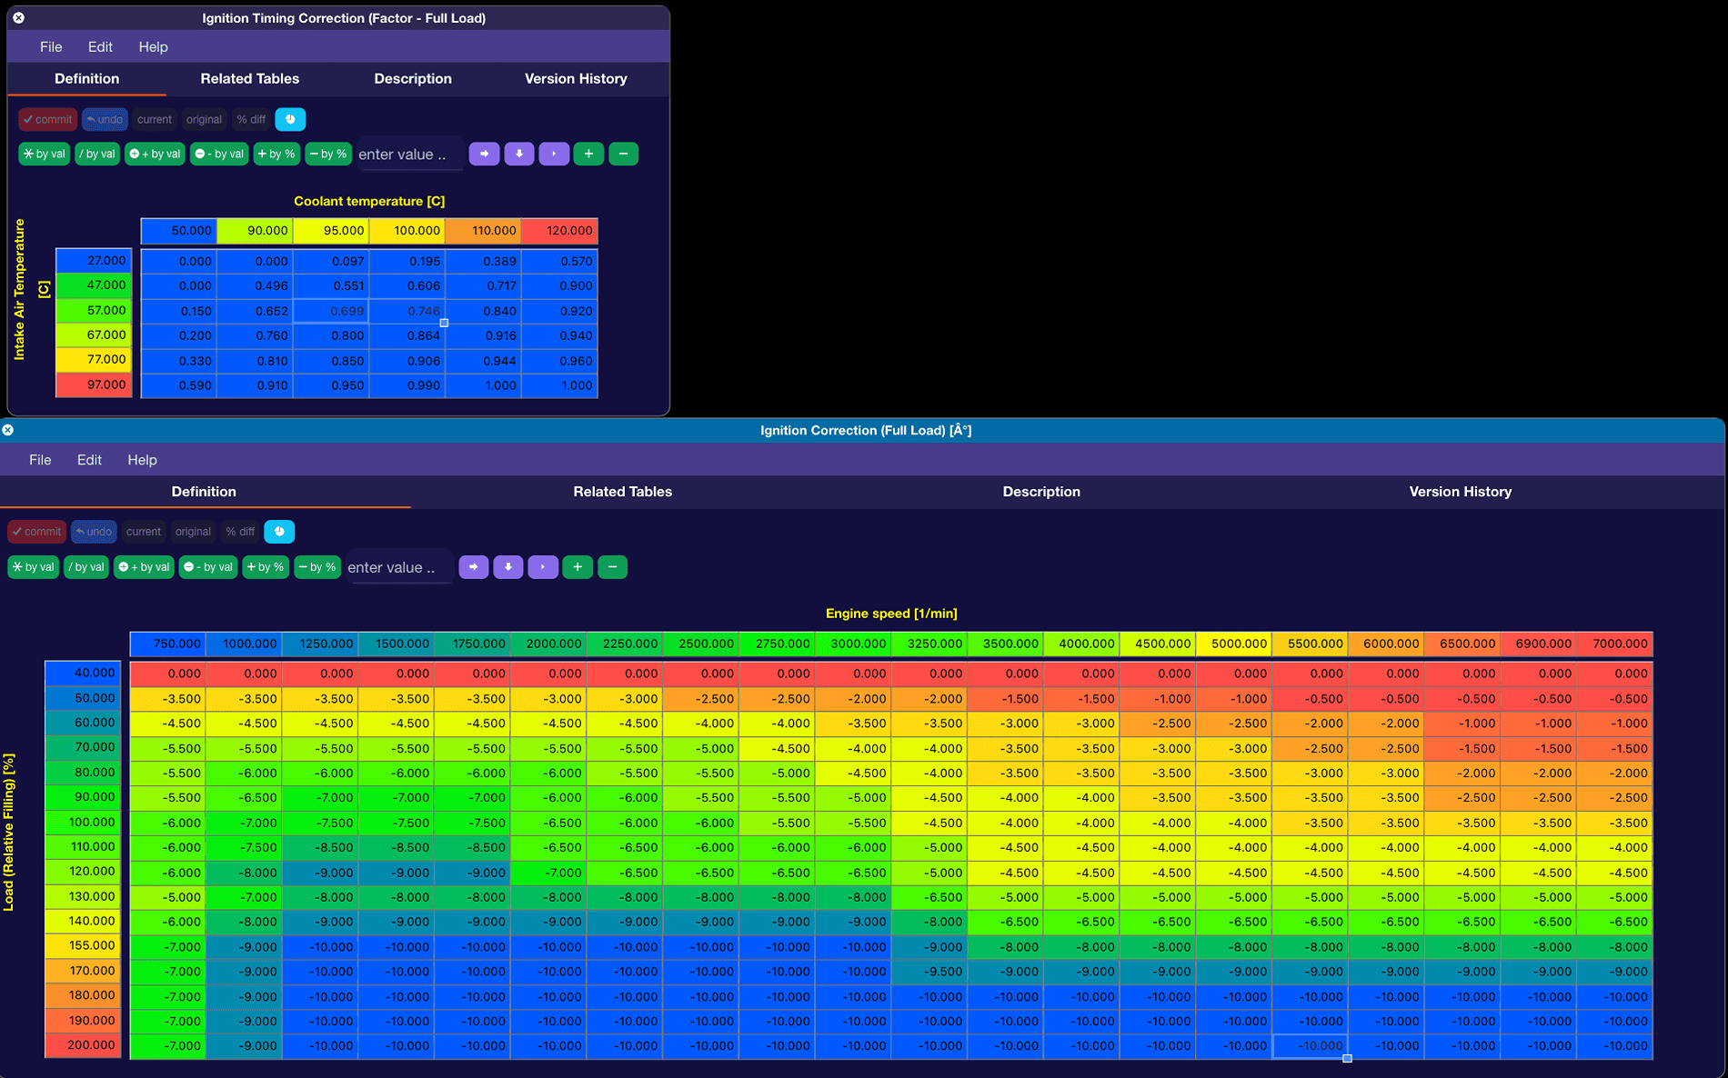Image resolution: width=1728 pixels, height=1078 pixels.
Task: Select engine speed header 750.000
Action: coord(167,644)
